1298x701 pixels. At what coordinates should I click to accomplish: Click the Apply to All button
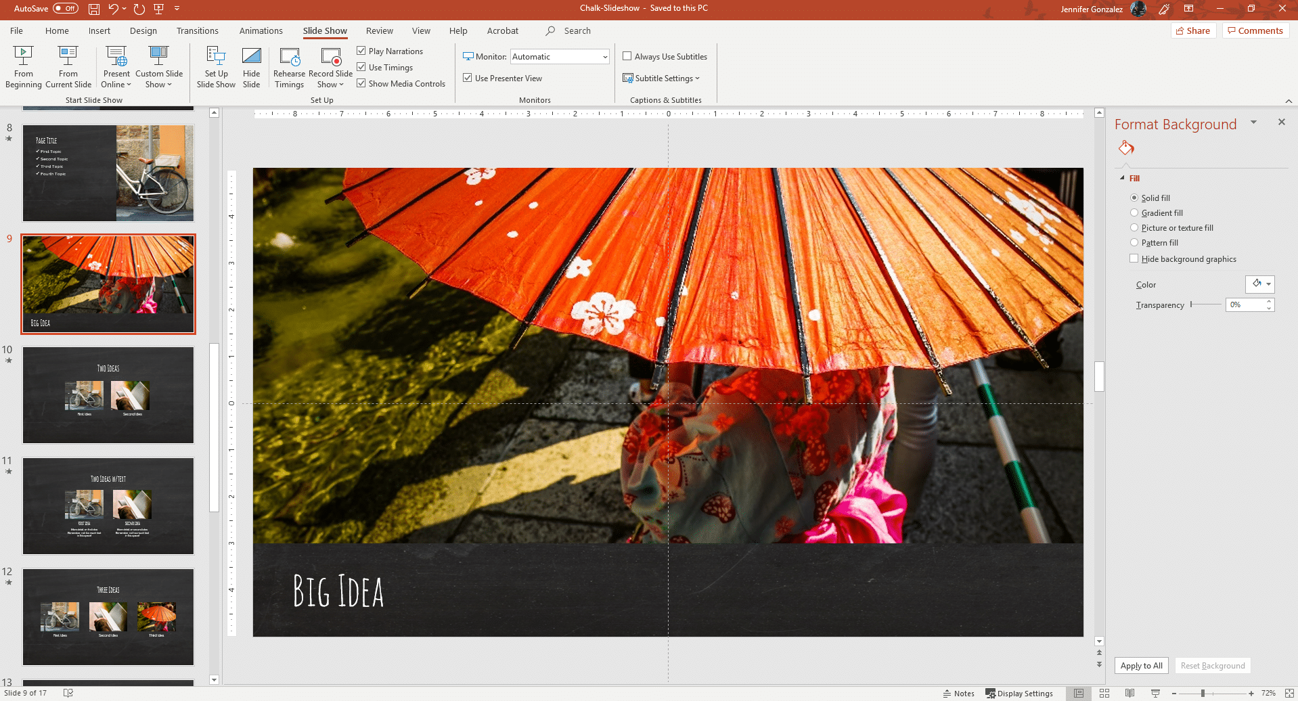coord(1141,666)
